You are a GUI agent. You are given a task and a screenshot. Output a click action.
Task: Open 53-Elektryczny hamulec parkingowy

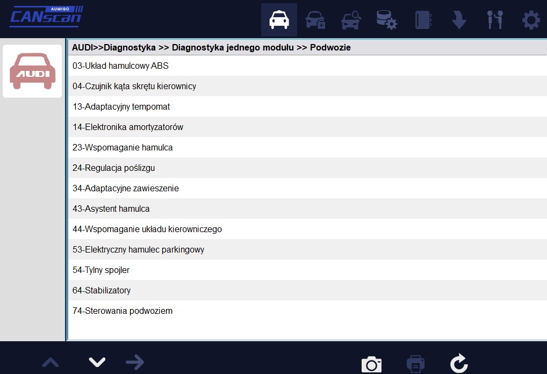(x=308, y=249)
